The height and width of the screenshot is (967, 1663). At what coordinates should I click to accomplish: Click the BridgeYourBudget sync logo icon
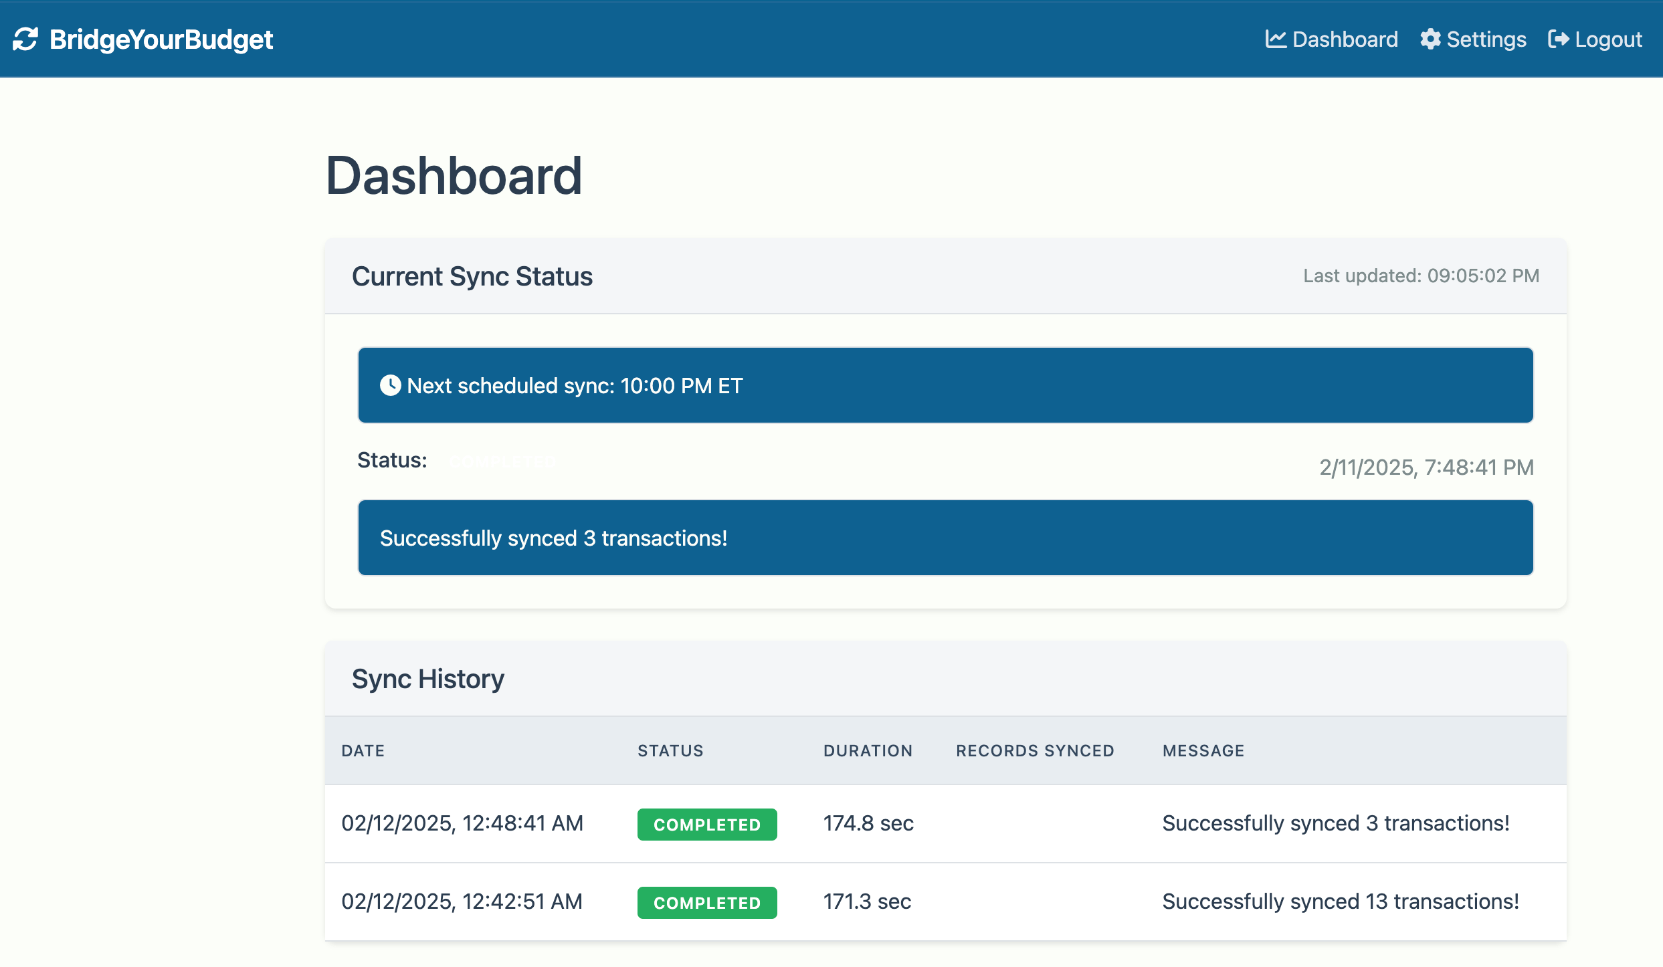point(25,39)
